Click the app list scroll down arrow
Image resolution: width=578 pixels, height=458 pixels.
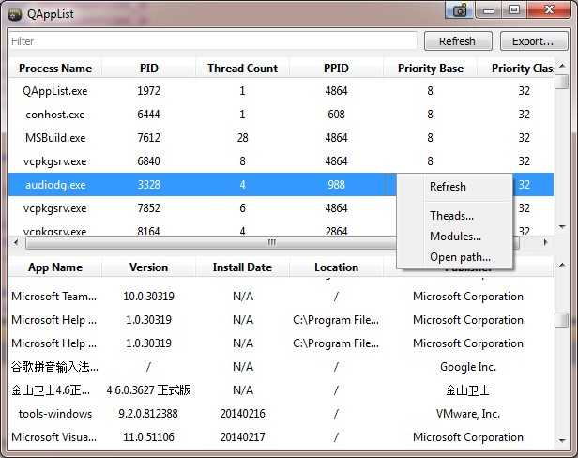[562, 440]
